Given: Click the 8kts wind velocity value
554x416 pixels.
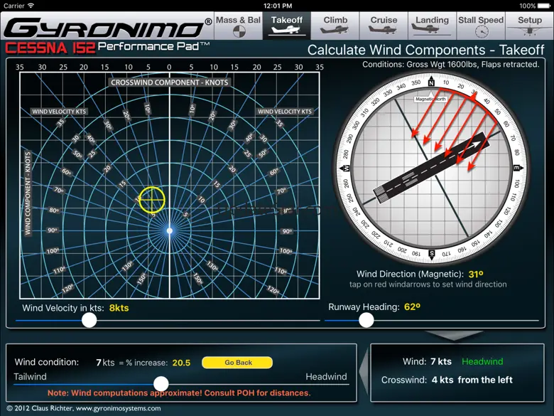Looking at the screenshot, I should point(119,308).
